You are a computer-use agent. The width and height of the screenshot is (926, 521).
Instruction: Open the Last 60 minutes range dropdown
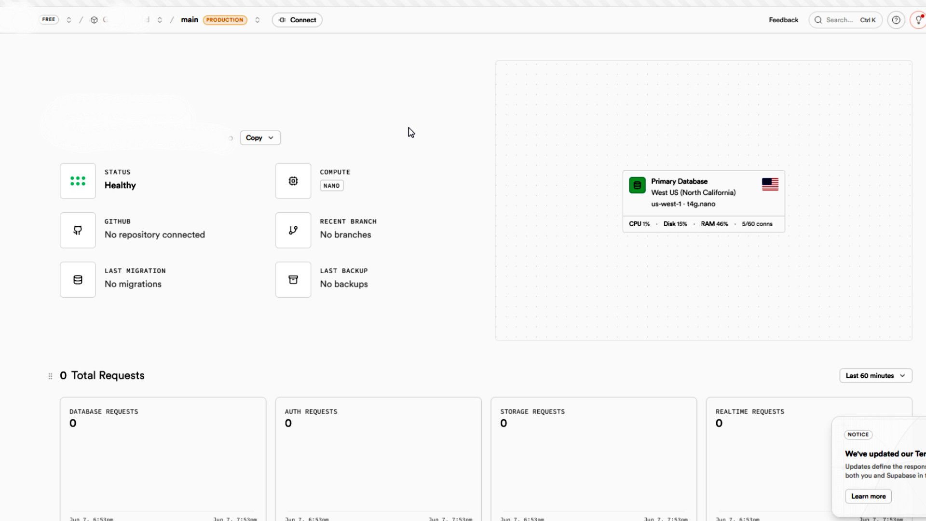pos(875,376)
